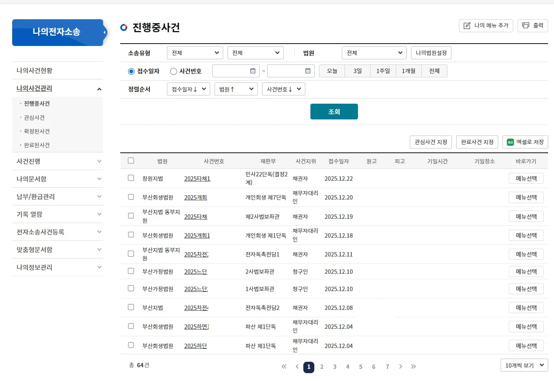Open the 법원 dropdown
Screen dimensions: 554x381
(373, 53)
